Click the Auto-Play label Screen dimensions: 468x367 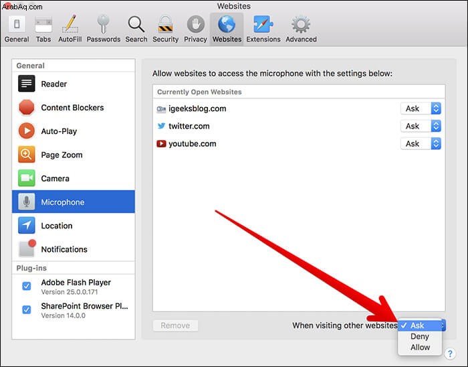point(59,131)
